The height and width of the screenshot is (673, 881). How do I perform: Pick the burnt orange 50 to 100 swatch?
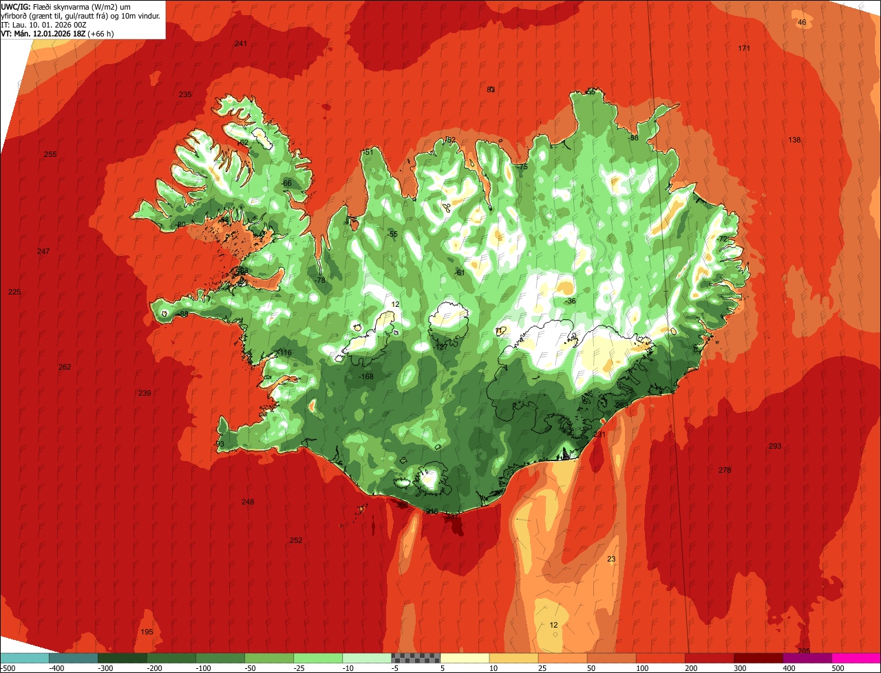click(611, 658)
